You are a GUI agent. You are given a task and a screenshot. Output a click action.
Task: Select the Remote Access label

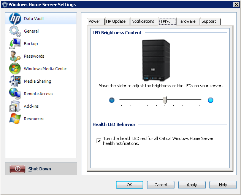coord(38,94)
